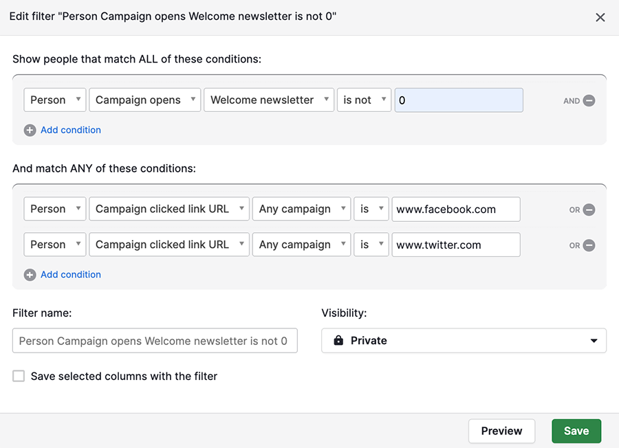Image resolution: width=619 pixels, height=448 pixels.
Task: Click plus icon under ALL conditions section
Action: [30, 131]
